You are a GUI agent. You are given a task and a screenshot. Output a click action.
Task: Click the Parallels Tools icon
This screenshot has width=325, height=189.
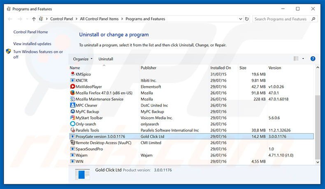(x=72, y=130)
